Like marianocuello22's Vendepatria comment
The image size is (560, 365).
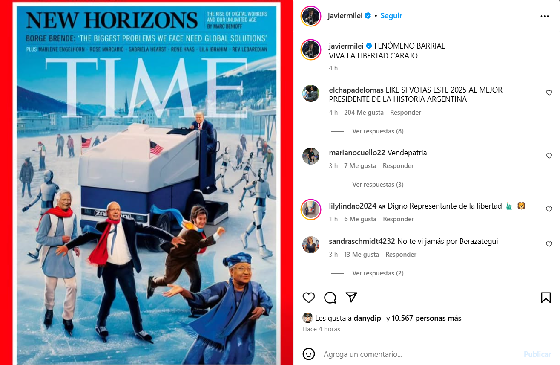(x=549, y=156)
